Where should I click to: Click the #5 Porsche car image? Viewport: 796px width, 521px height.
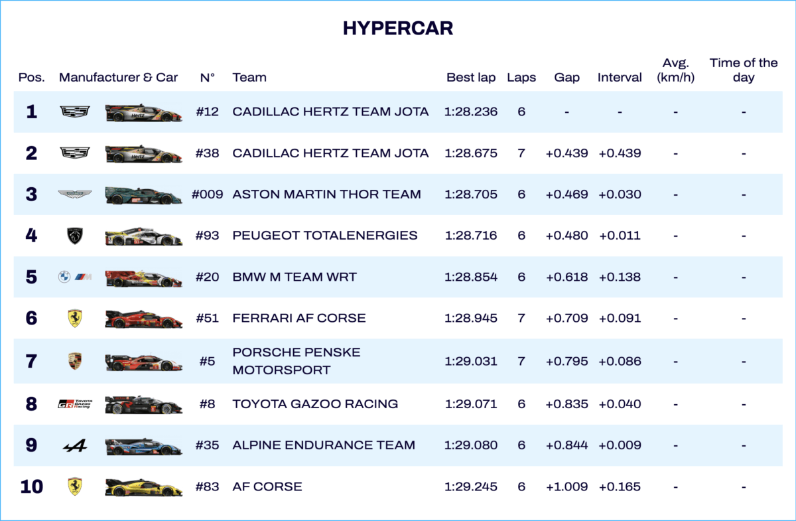(x=143, y=362)
